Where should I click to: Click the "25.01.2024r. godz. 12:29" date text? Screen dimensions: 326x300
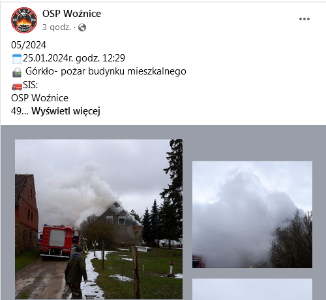(x=74, y=58)
